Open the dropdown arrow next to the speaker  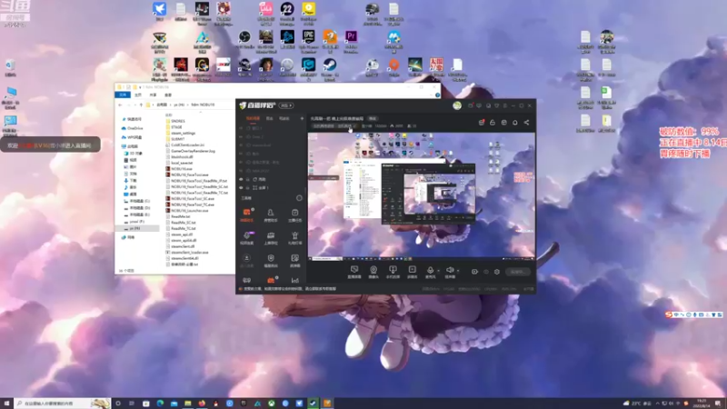click(x=458, y=270)
